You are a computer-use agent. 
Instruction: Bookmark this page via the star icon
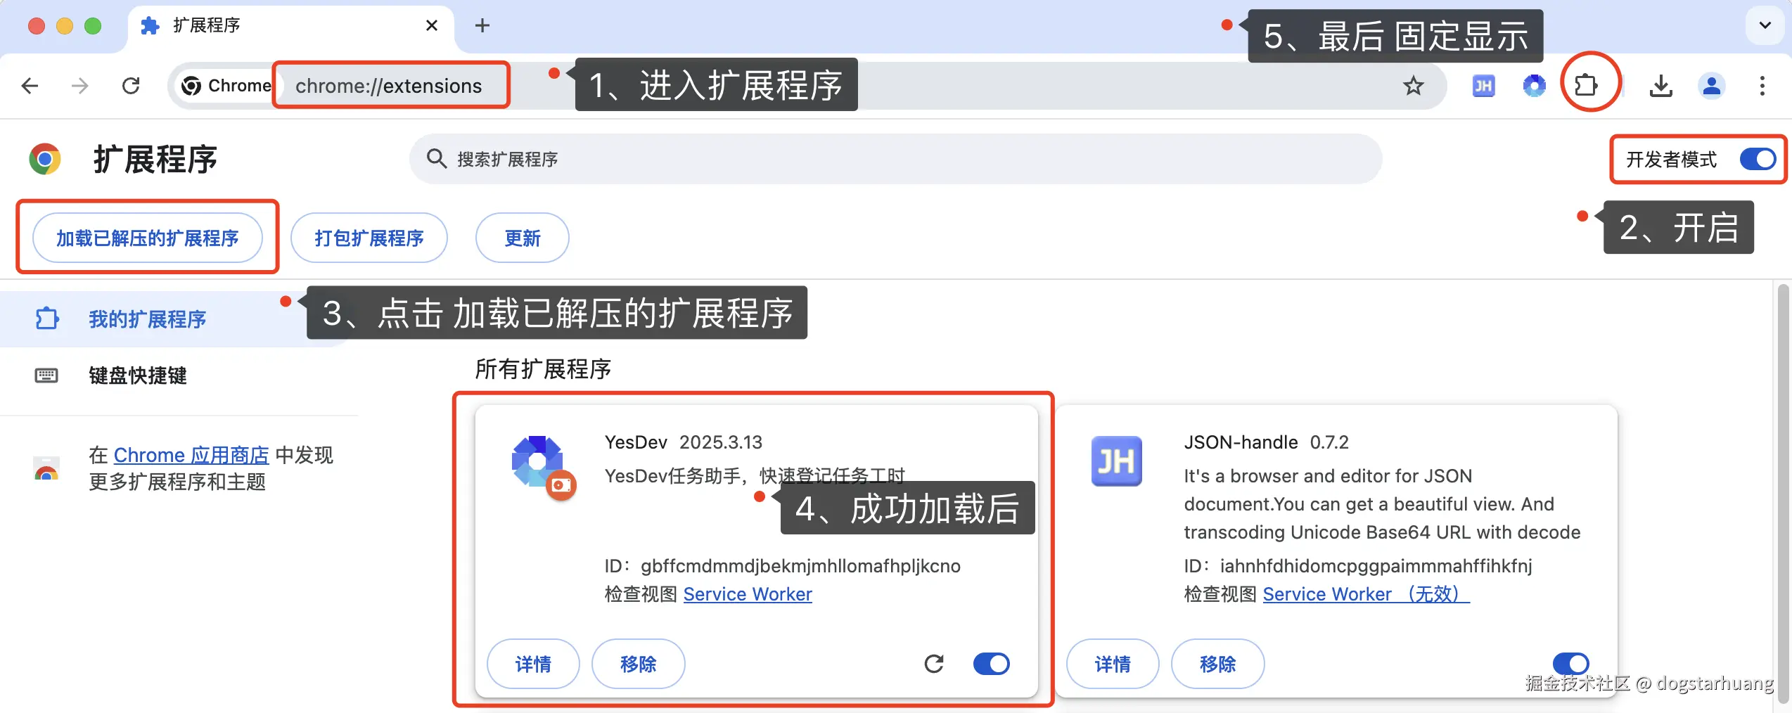pyautogui.click(x=1413, y=86)
